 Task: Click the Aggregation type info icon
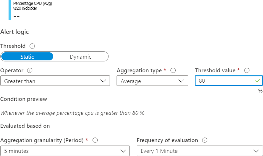173,70
